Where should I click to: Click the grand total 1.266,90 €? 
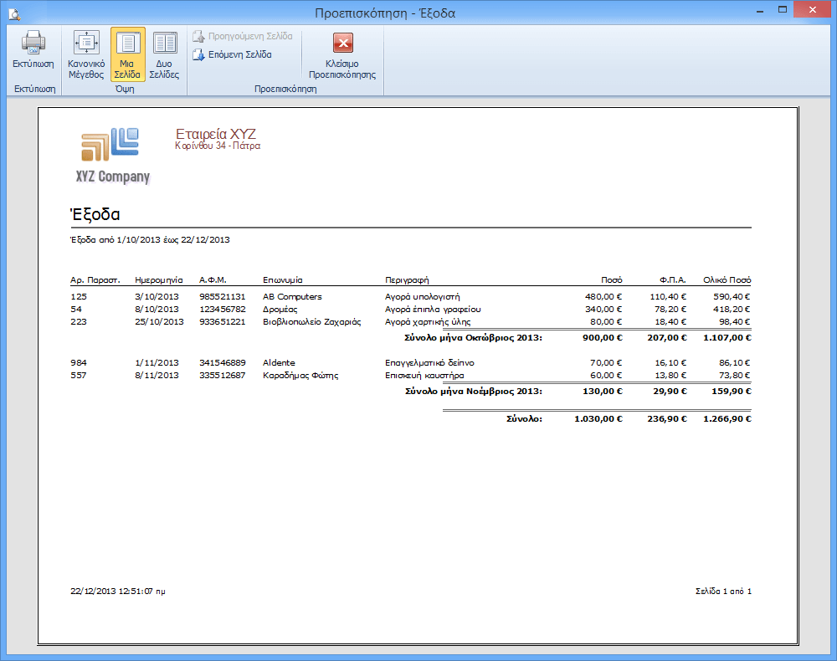(x=727, y=418)
